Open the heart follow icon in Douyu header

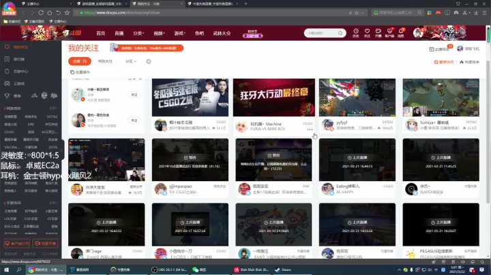(367, 33)
